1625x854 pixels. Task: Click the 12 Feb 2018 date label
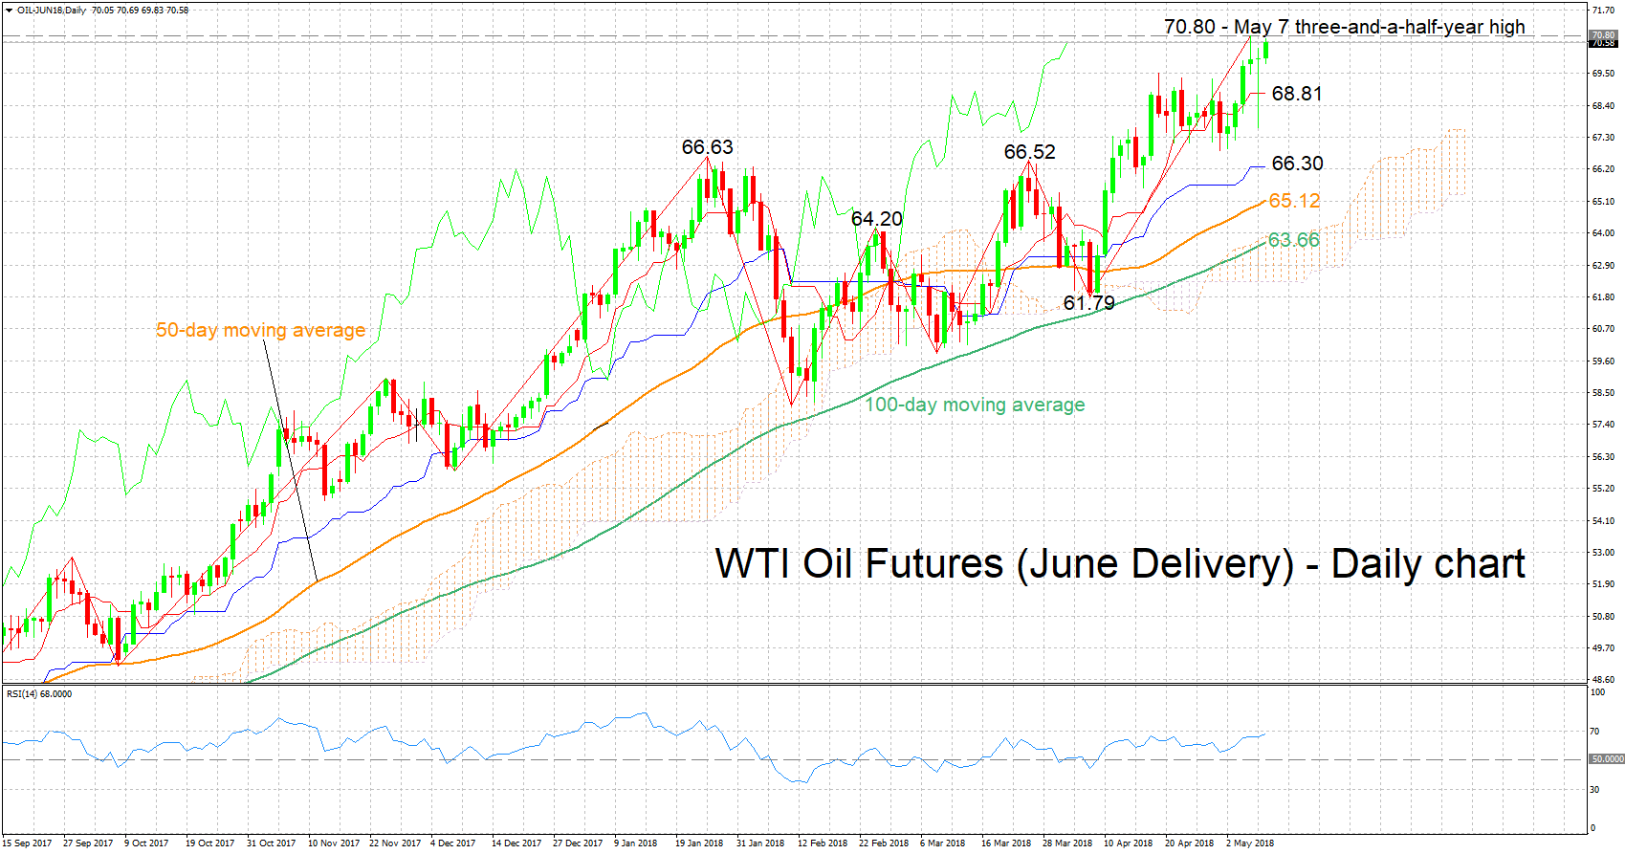point(823,843)
